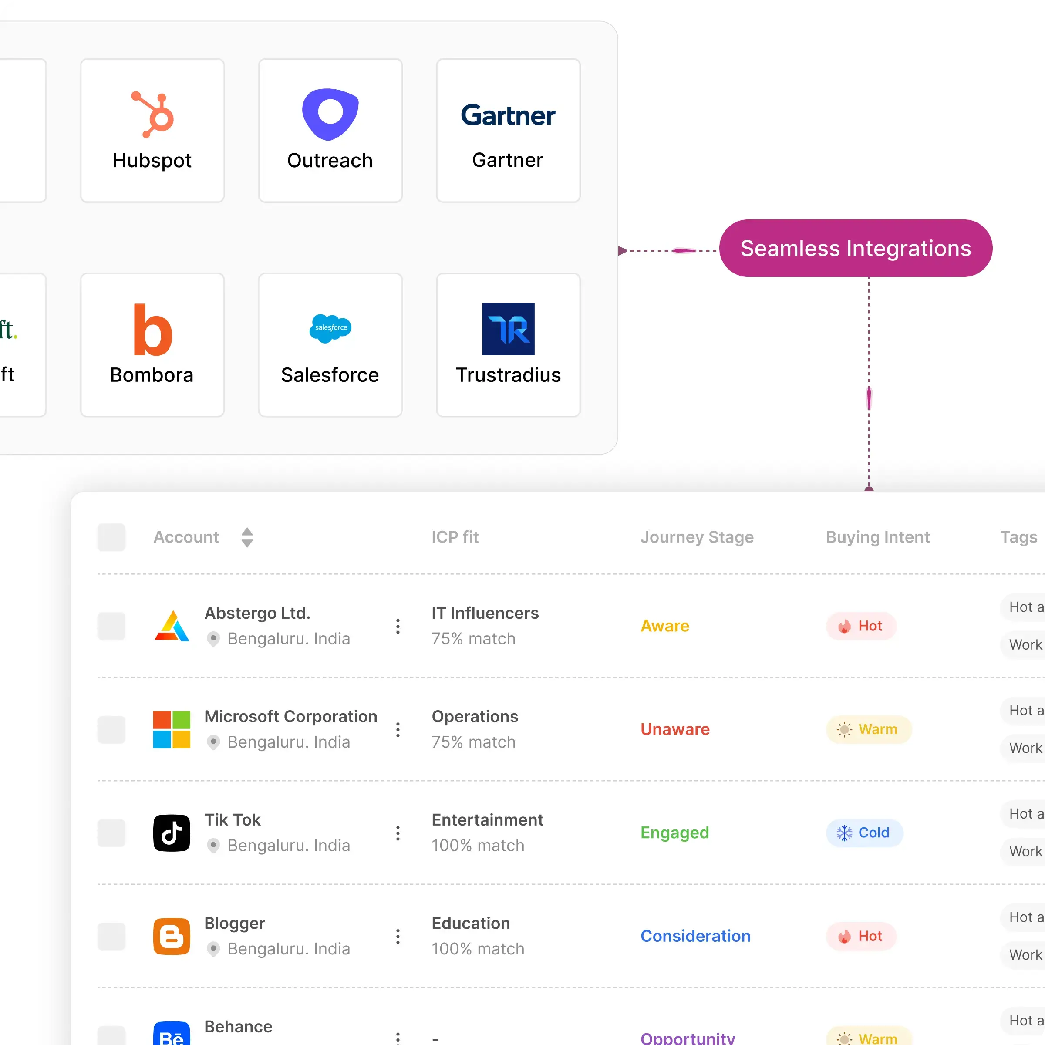Open the Abstergo Ltd. account name
The image size is (1045, 1045).
(257, 613)
